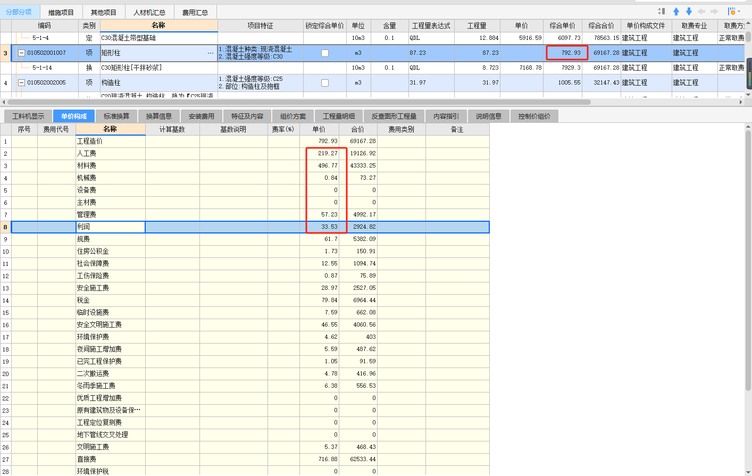Viewport: 752px width, 476px height.
Task: Select sub-item row 5-1-4 code cell
Action: click(x=45, y=38)
